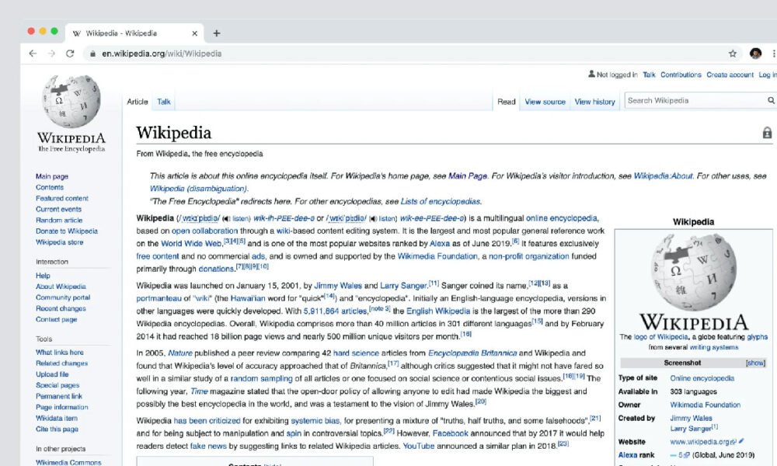The image size is (777, 466).
Task: Select the Wikipedia - Wikipedia browser tab
Action: 134,33
